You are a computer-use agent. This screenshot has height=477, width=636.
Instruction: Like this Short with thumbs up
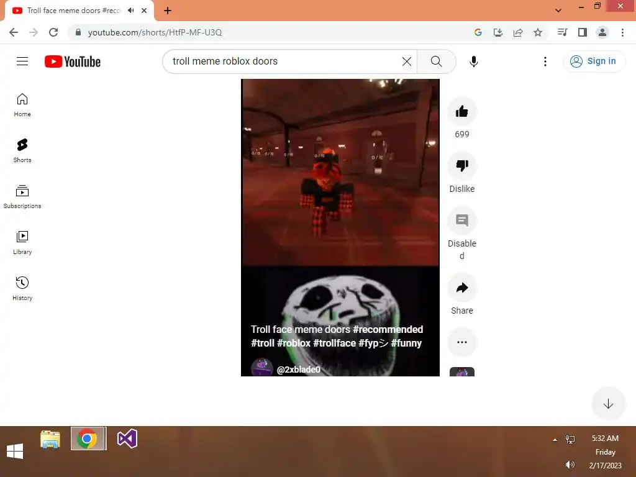(462, 111)
